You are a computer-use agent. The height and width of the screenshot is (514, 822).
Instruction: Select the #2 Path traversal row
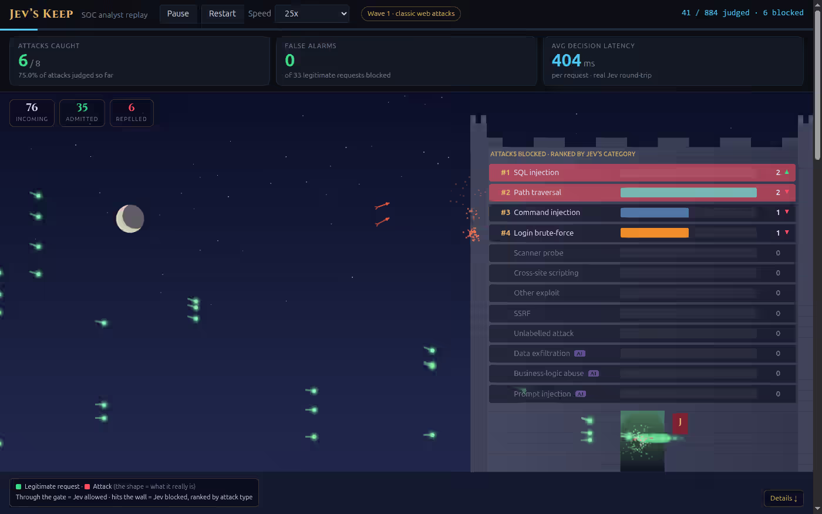642,193
